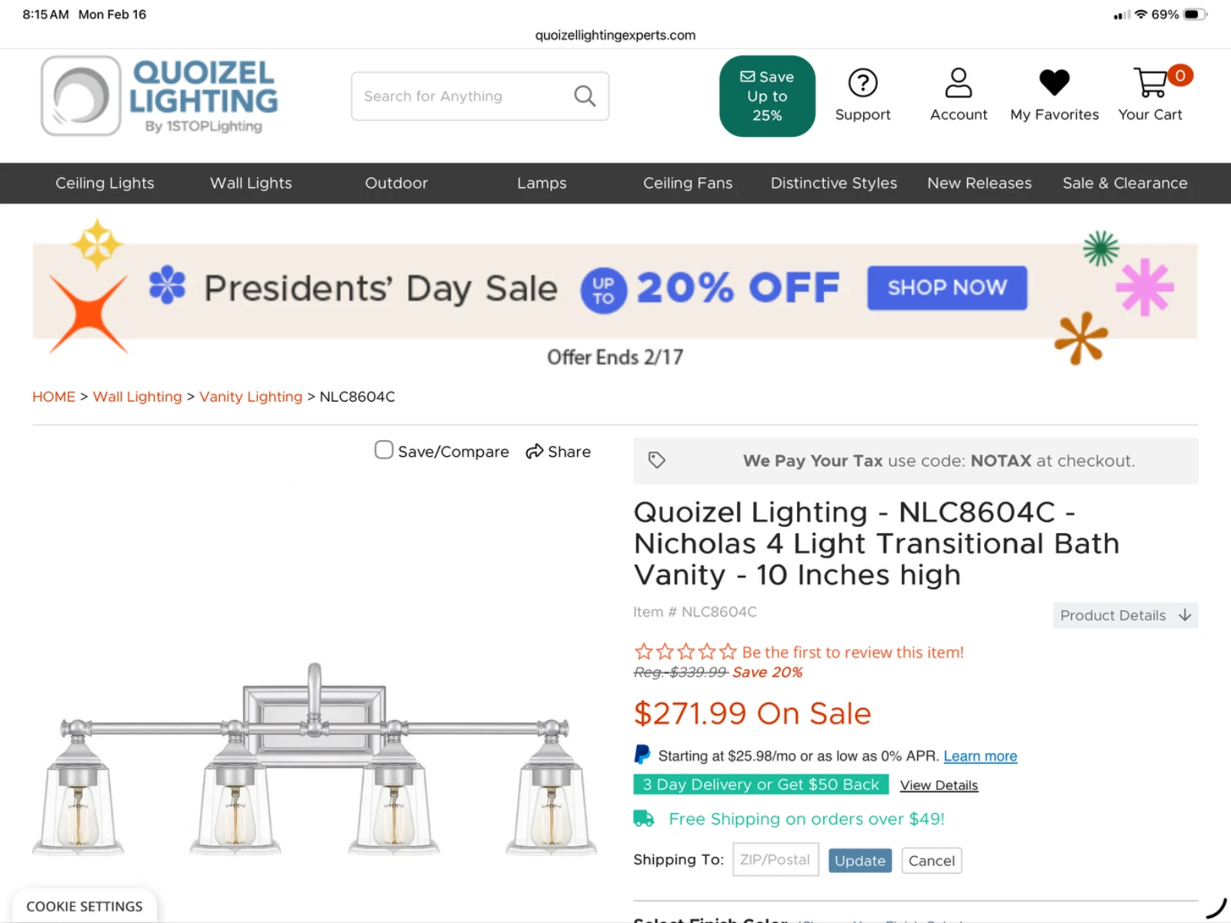1231x923 pixels.
Task: Open the Ceiling Lights menu
Action: pos(105,183)
